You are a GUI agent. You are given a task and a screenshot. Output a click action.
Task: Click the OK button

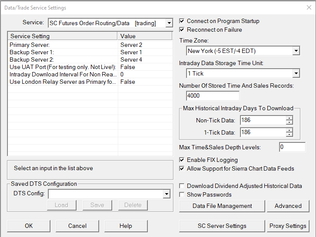point(29,226)
